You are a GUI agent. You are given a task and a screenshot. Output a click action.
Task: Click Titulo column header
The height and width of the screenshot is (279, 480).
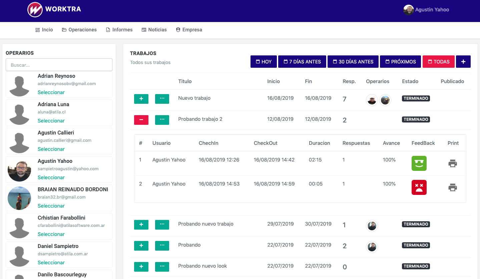(185, 81)
